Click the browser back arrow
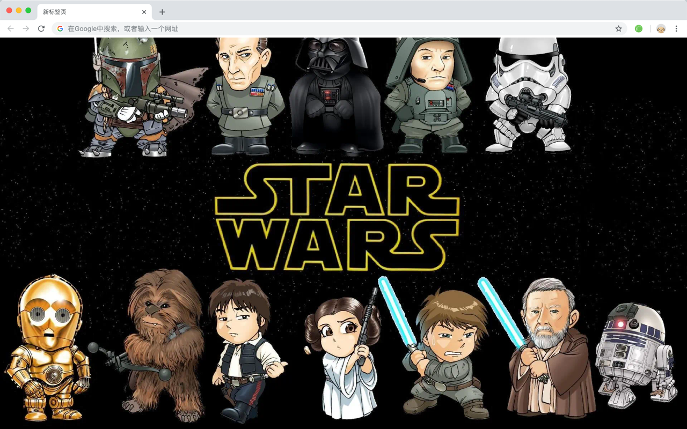The width and height of the screenshot is (687, 429). coord(11,28)
